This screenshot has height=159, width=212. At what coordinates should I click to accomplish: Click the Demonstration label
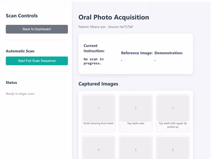(x=169, y=53)
